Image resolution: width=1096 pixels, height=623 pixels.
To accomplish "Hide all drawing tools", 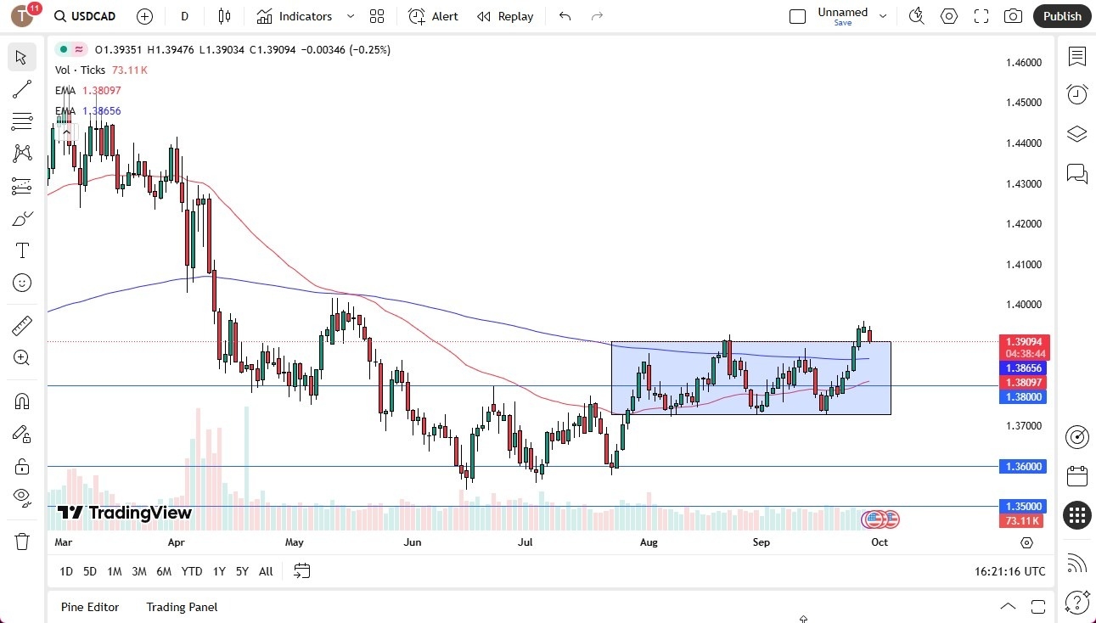I will [x=21, y=497].
